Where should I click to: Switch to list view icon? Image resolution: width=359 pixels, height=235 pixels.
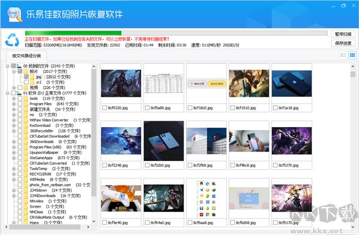click(x=343, y=55)
